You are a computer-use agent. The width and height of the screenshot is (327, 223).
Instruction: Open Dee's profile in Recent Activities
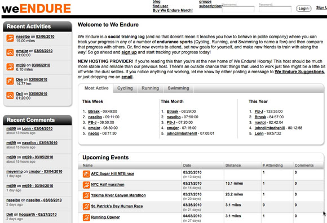[19, 79]
